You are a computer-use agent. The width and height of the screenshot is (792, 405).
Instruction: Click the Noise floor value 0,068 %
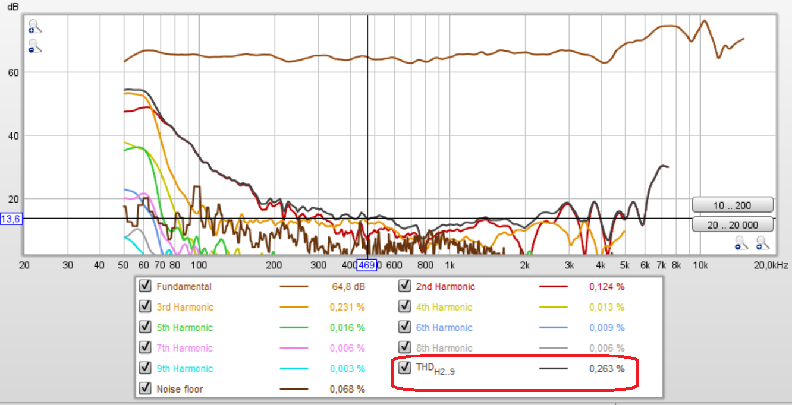pos(347,389)
